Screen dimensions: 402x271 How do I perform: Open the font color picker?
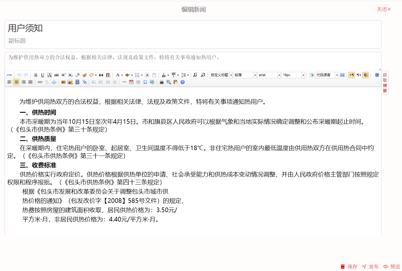click(x=118, y=75)
